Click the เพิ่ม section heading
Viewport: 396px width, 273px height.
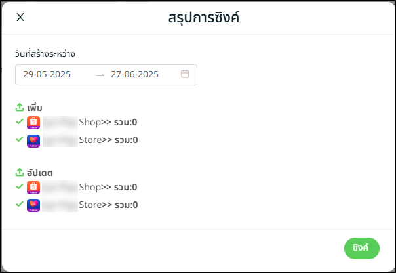(x=35, y=107)
